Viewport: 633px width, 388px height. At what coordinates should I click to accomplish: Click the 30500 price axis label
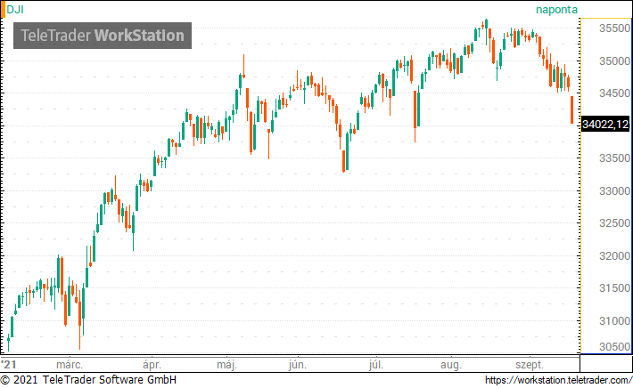pyautogui.click(x=614, y=347)
